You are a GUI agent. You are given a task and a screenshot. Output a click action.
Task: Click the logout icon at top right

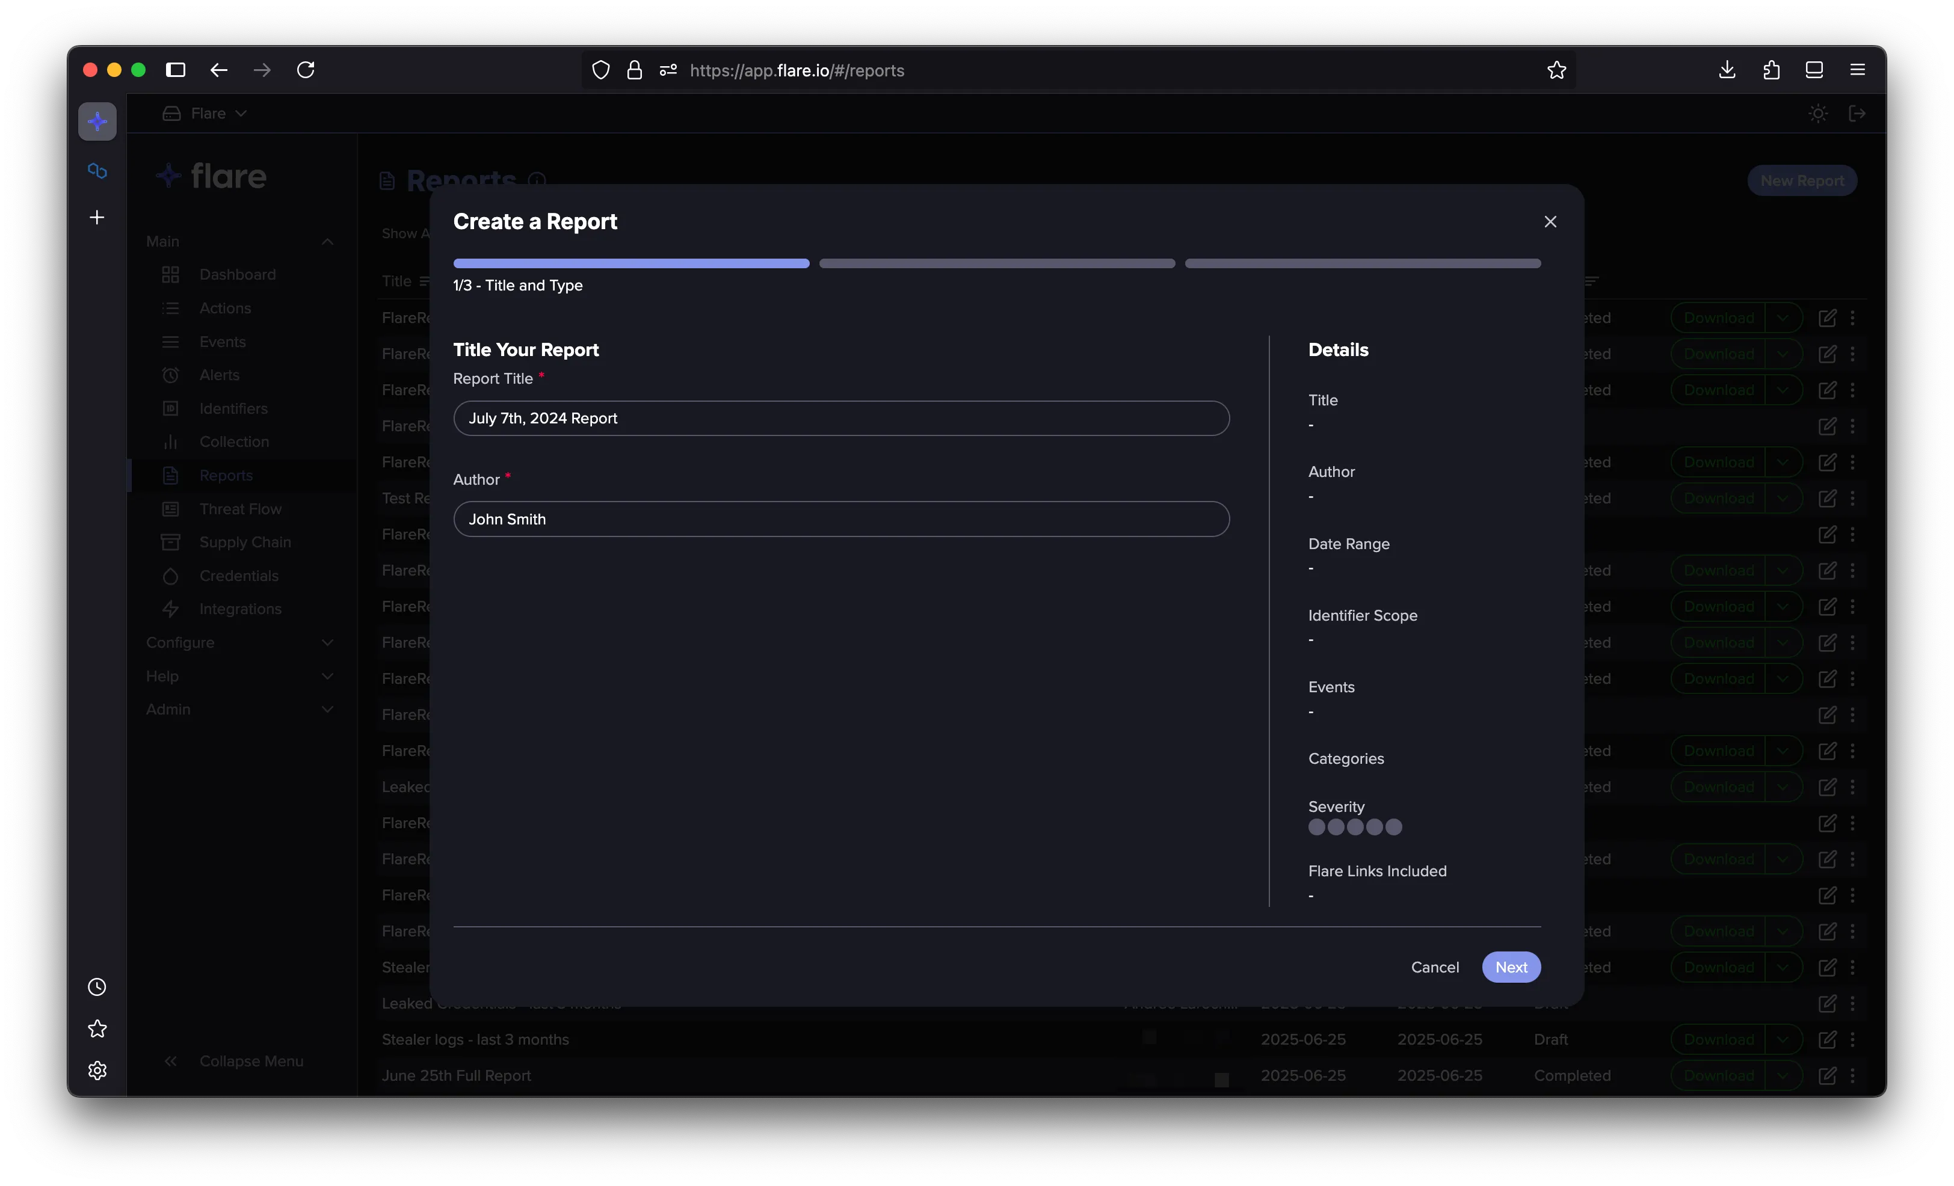pos(1857,113)
